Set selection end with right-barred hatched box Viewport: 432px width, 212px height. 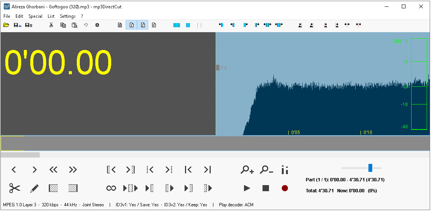tap(73, 188)
